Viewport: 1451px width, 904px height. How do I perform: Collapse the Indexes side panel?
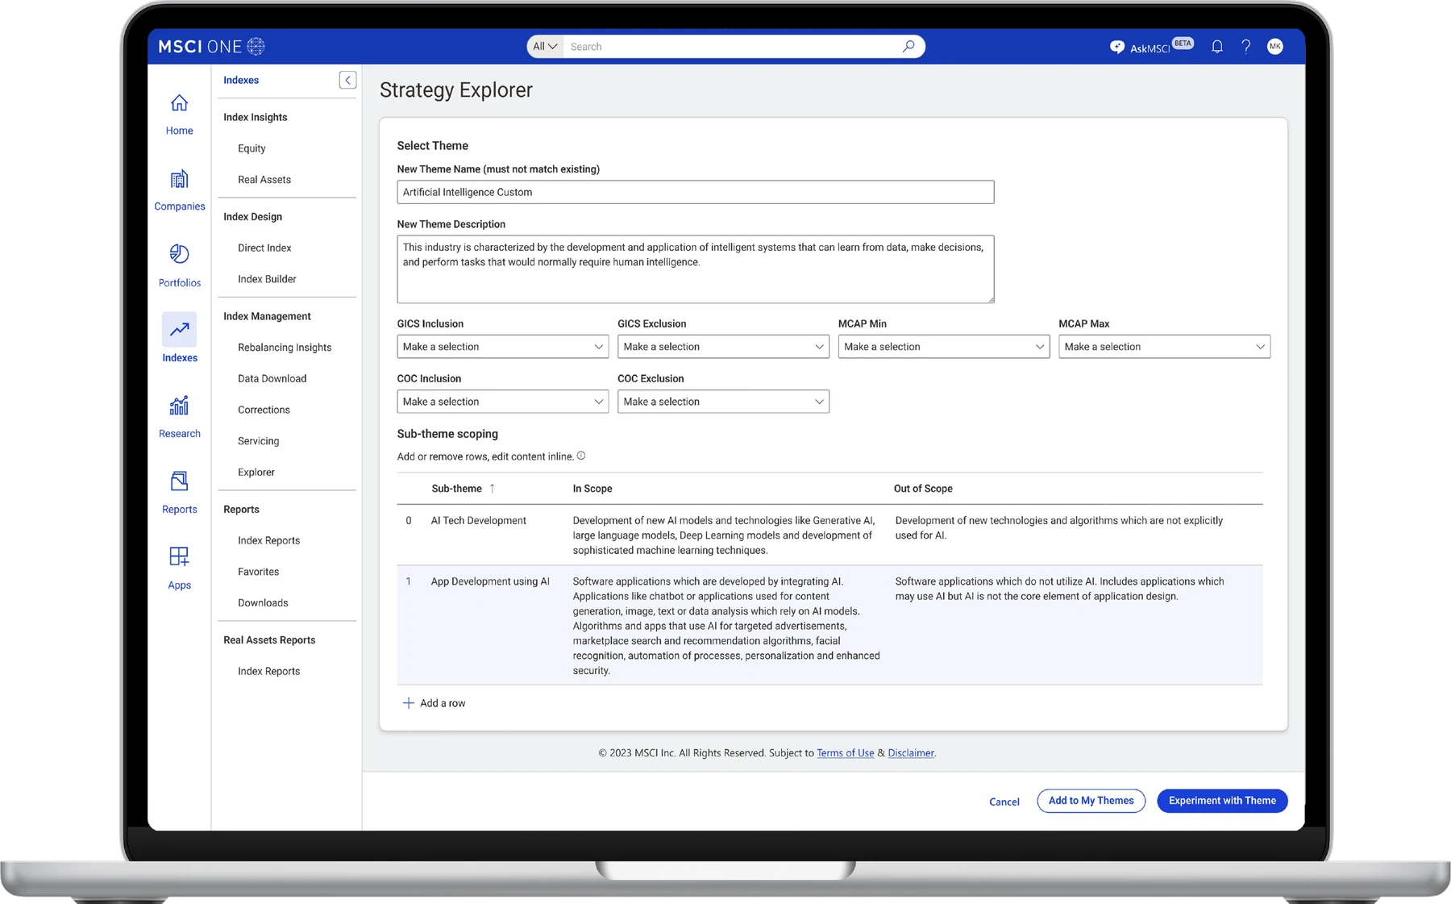click(347, 80)
